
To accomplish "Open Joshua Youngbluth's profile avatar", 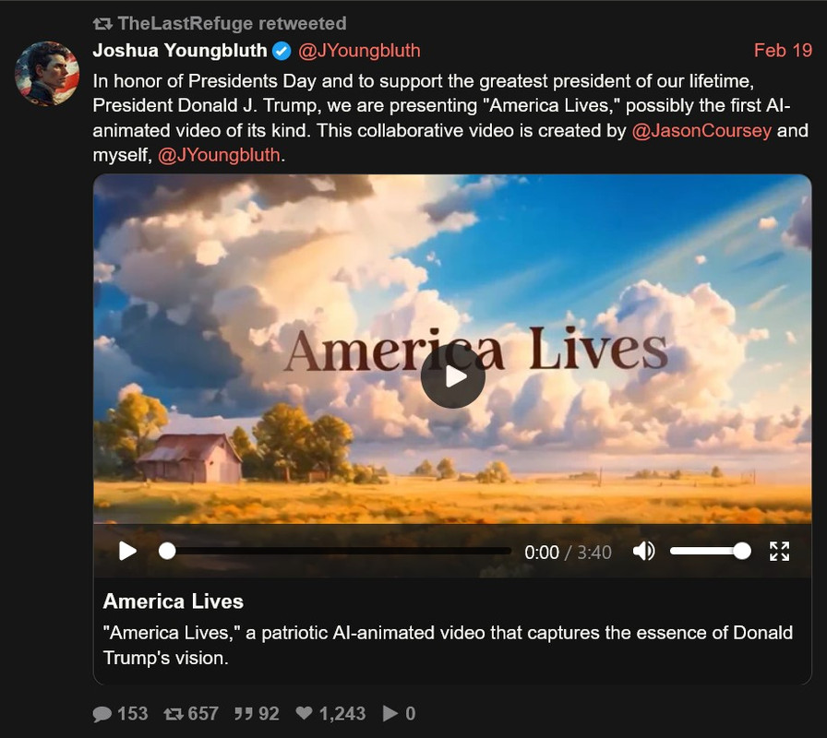I will tap(47, 74).
